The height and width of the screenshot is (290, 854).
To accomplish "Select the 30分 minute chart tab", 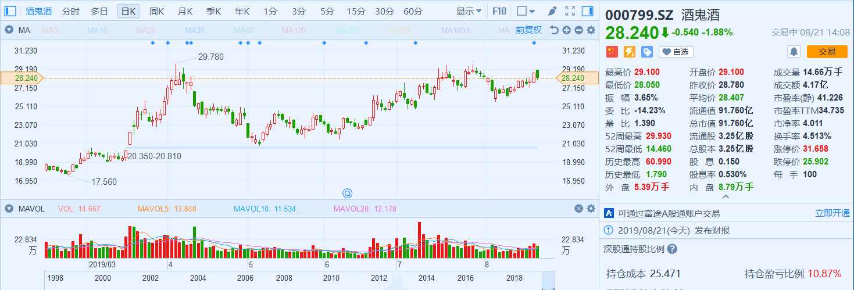I will (384, 10).
